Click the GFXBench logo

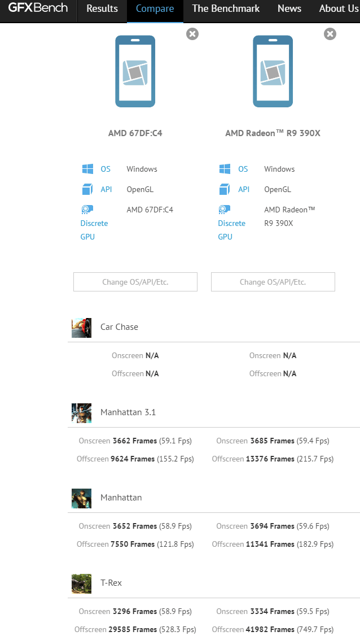coord(38,8)
